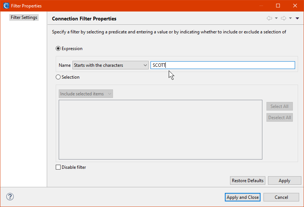Click the SCOTT filter value field
The height and width of the screenshot is (207, 304).
click(x=223, y=65)
